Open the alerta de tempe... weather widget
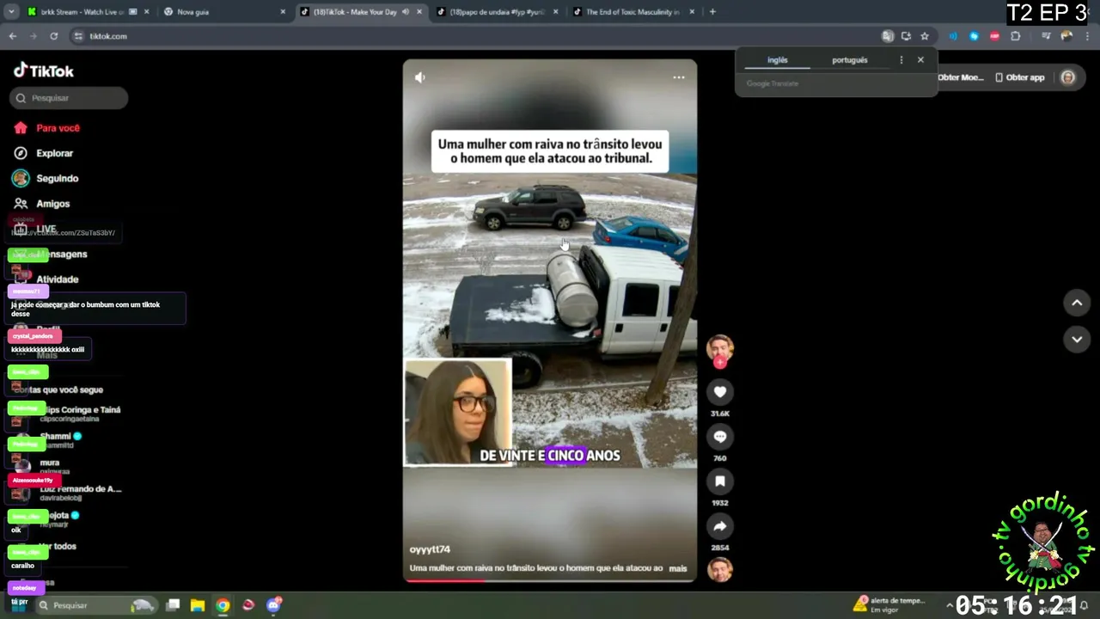The height and width of the screenshot is (619, 1100). pyautogui.click(x=889, y=605)
